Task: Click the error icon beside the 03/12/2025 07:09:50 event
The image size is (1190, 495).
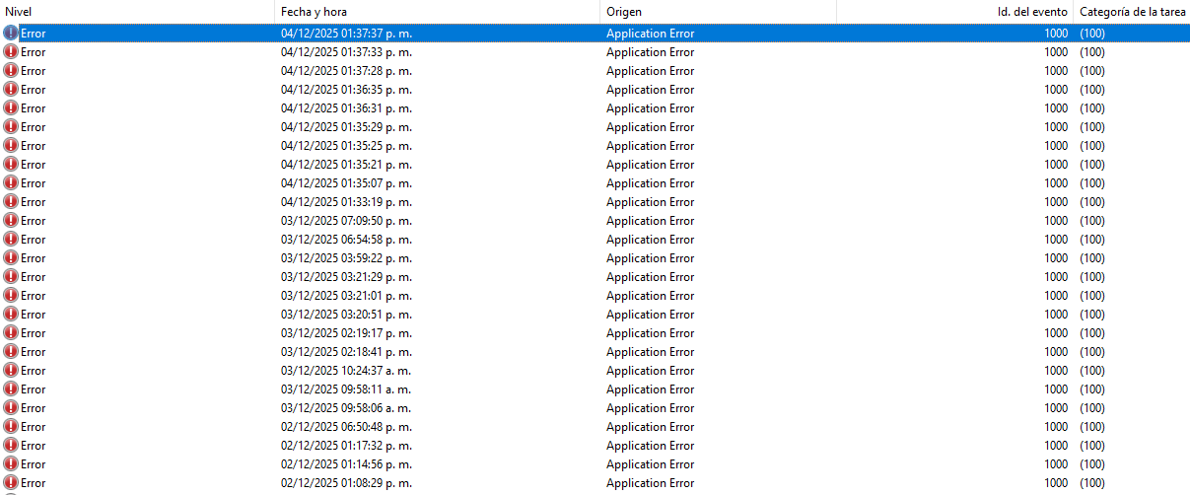Action: [11, 221]
